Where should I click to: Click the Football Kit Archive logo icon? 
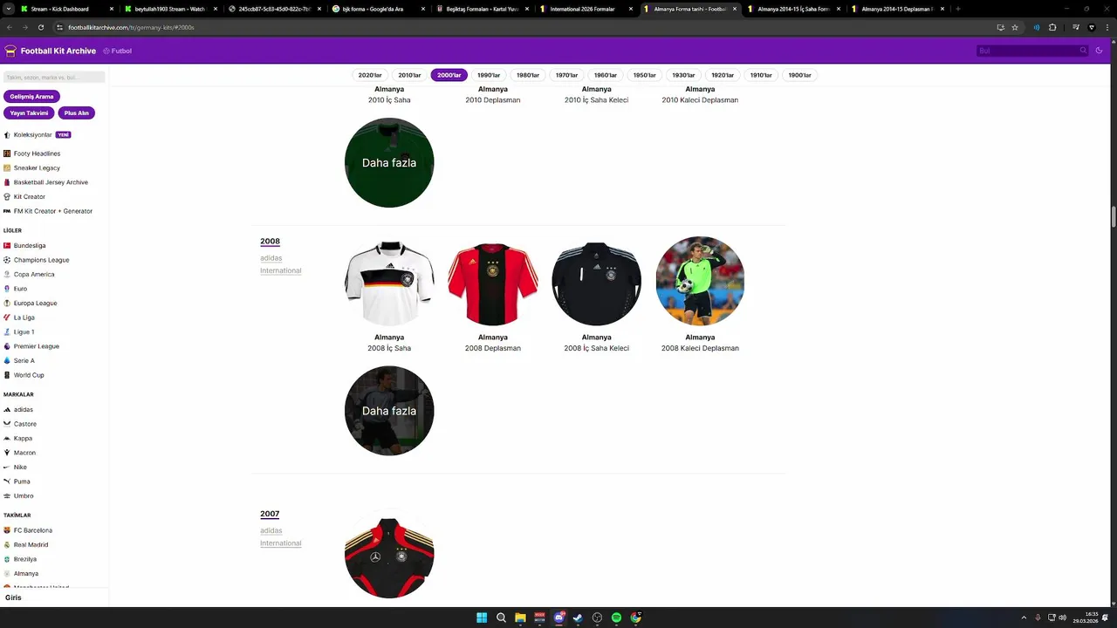pyautogui.click(x=10, y=51)
